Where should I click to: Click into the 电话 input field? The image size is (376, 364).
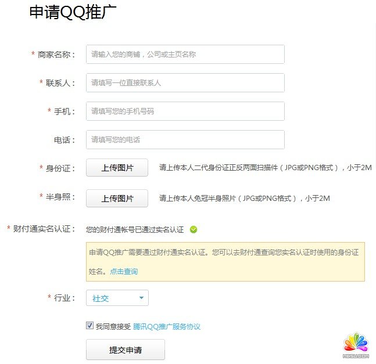pos(185,139)
